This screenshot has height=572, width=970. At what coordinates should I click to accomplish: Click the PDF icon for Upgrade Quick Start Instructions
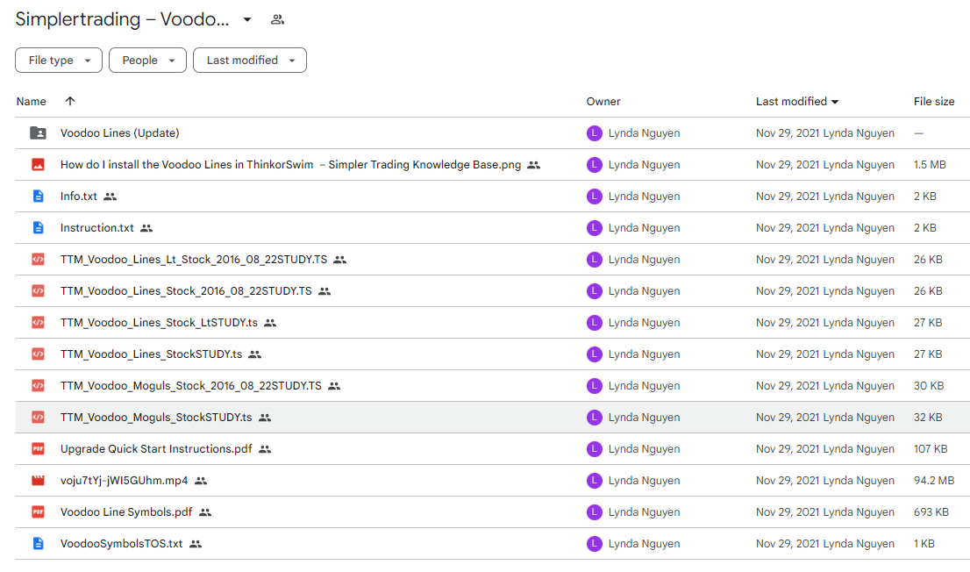(x=38, y=449)
